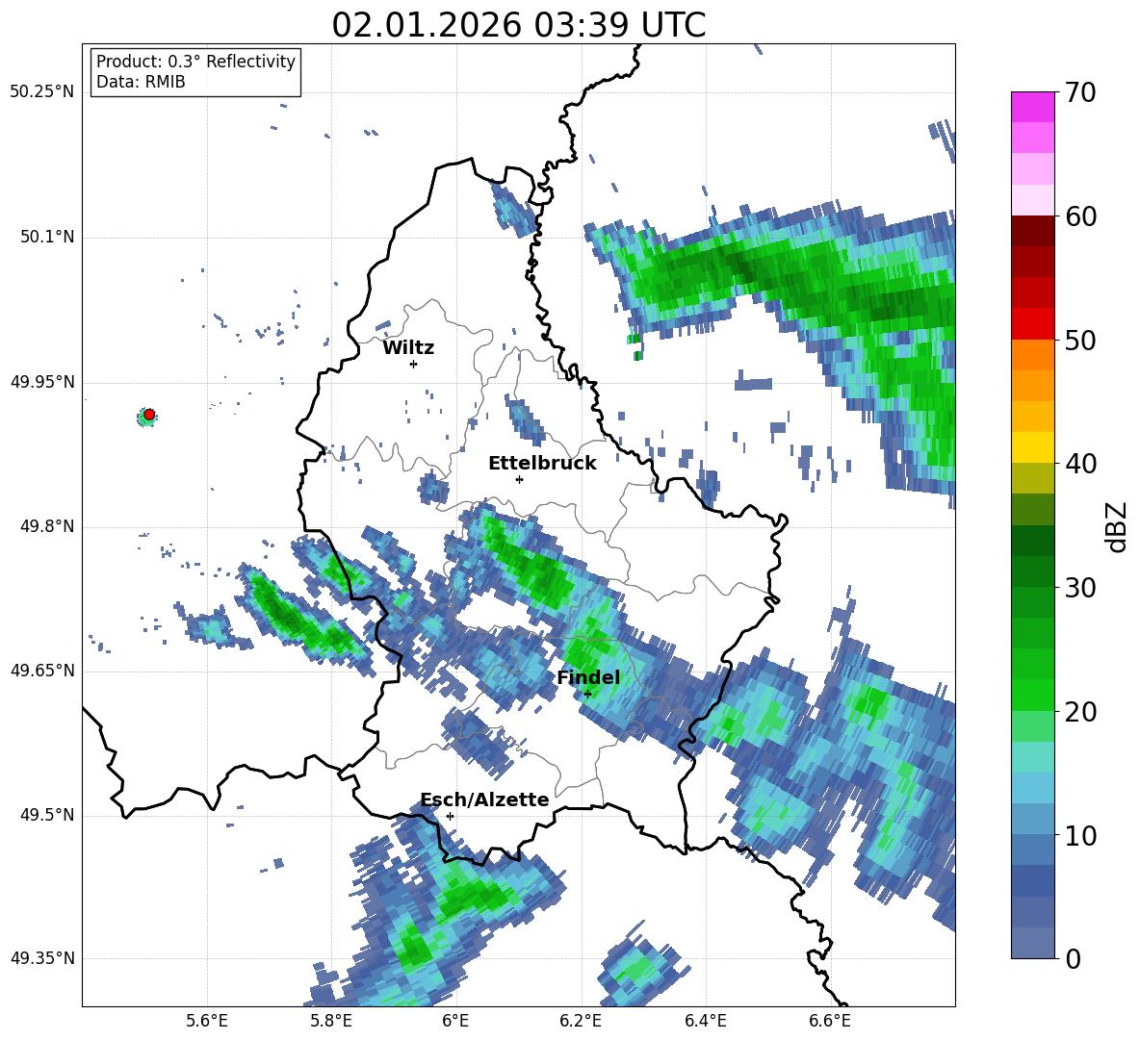Click the 49.35°N latitude label

coord(42,958)
